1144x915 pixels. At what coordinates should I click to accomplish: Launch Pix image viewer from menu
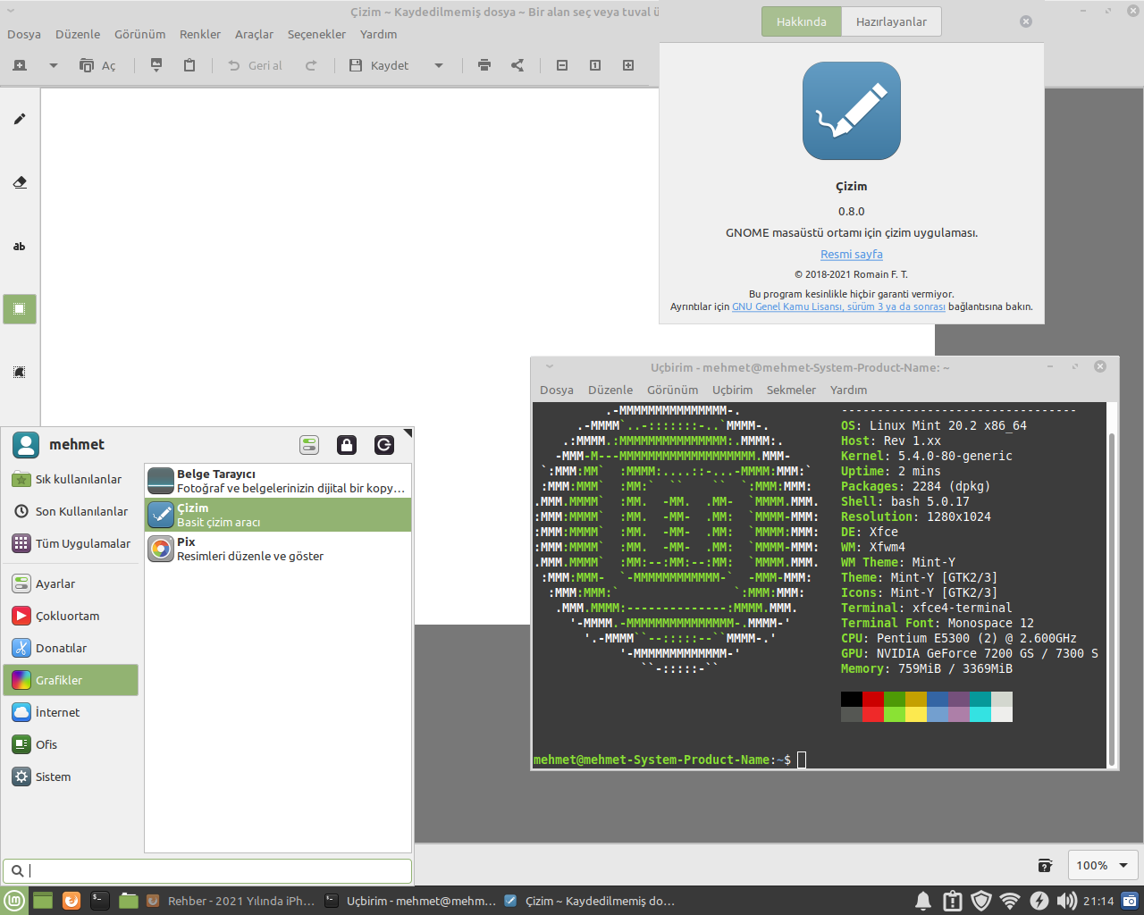point(278,549)
